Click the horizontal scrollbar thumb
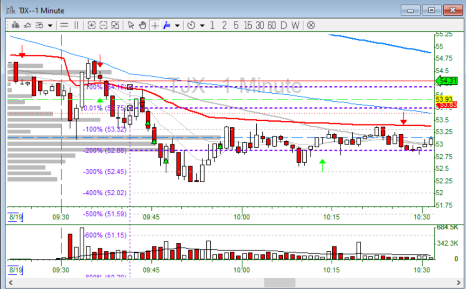Screen dimensions: 466x289 click(280, 283)
